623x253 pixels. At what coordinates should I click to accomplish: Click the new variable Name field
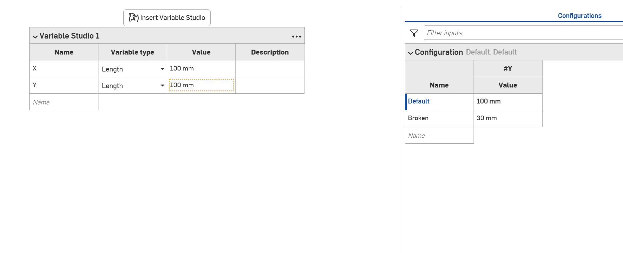tap(64, 102)
